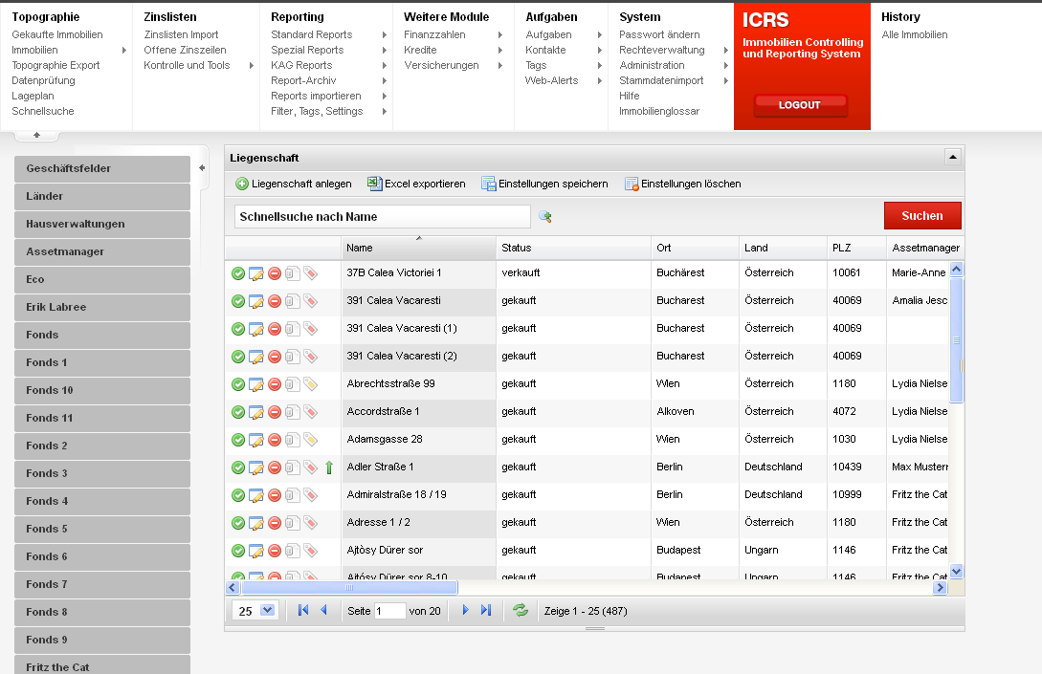Toggle green check for 391 Calea Vacaresti (2)

[x=238, y=357]
